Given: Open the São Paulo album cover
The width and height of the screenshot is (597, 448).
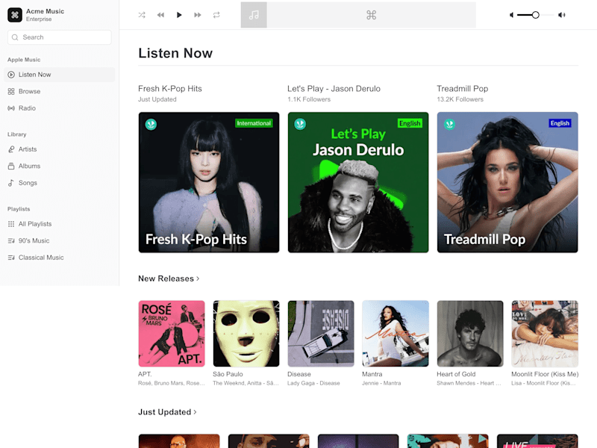Looking at the screenshot, I should 246,333.
